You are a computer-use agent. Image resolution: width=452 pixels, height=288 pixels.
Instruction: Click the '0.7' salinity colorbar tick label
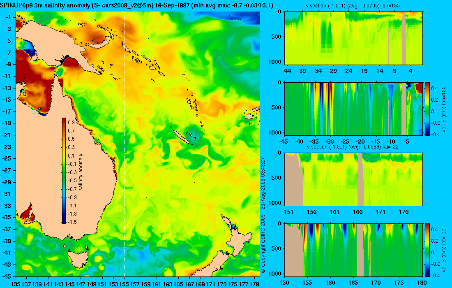71,131
